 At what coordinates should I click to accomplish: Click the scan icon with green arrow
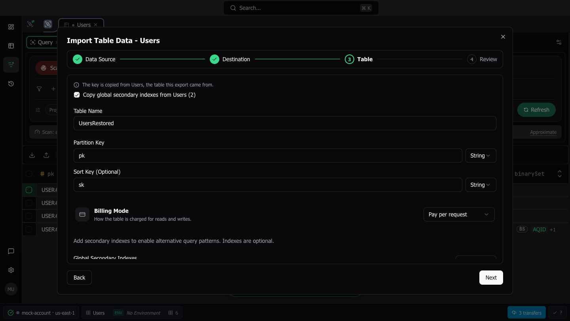(30, 24)
